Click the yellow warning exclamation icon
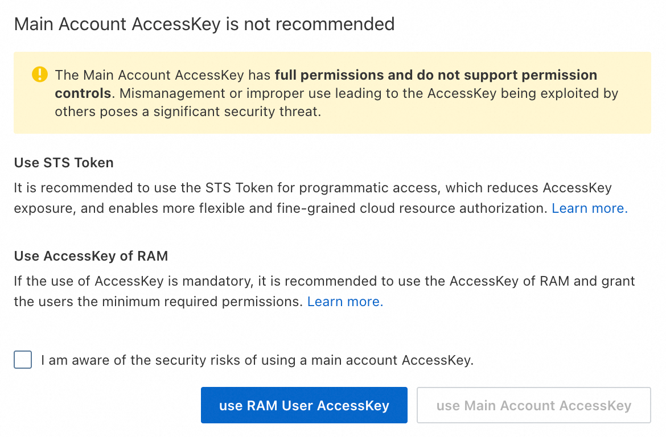Viewport: 666px width, 437px height. pos(40,75)
